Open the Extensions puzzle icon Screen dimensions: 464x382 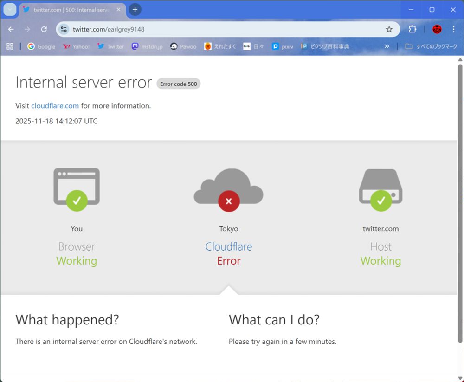tap(412, 29)
